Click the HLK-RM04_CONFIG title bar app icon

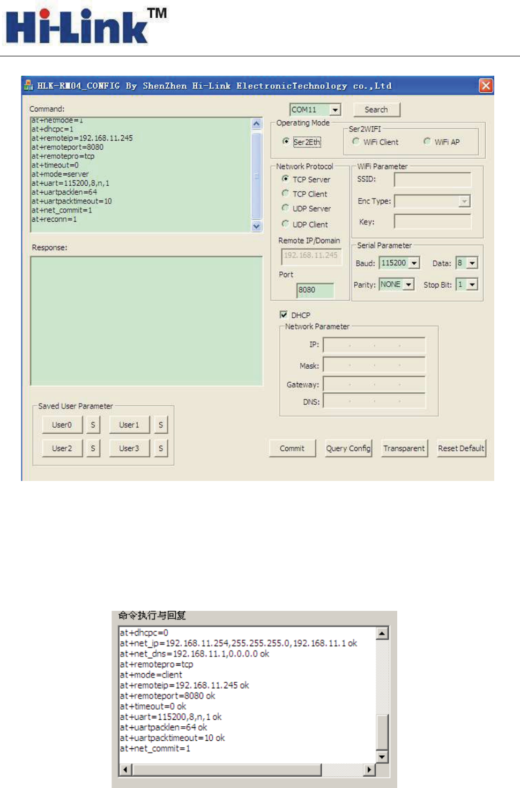tap(28, 85)
